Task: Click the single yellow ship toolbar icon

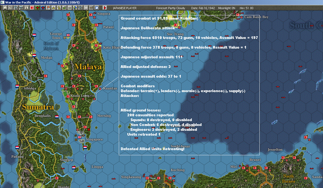Action: (53, 8)
